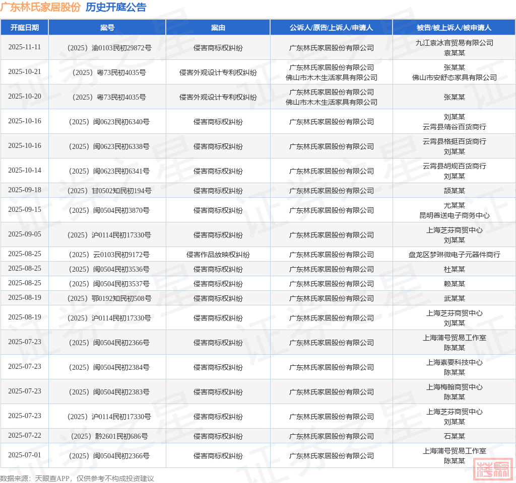Click the 广东林氏家居股份 company title
Screen dimensions: 516x483
tap(40, 8)
